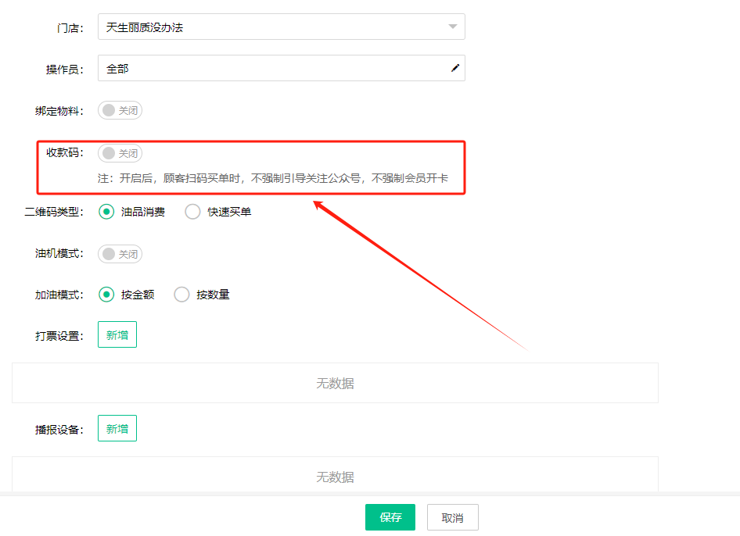Toggle the 油机模式 switch on
This screenshot has height=536, width=740.
120,254
